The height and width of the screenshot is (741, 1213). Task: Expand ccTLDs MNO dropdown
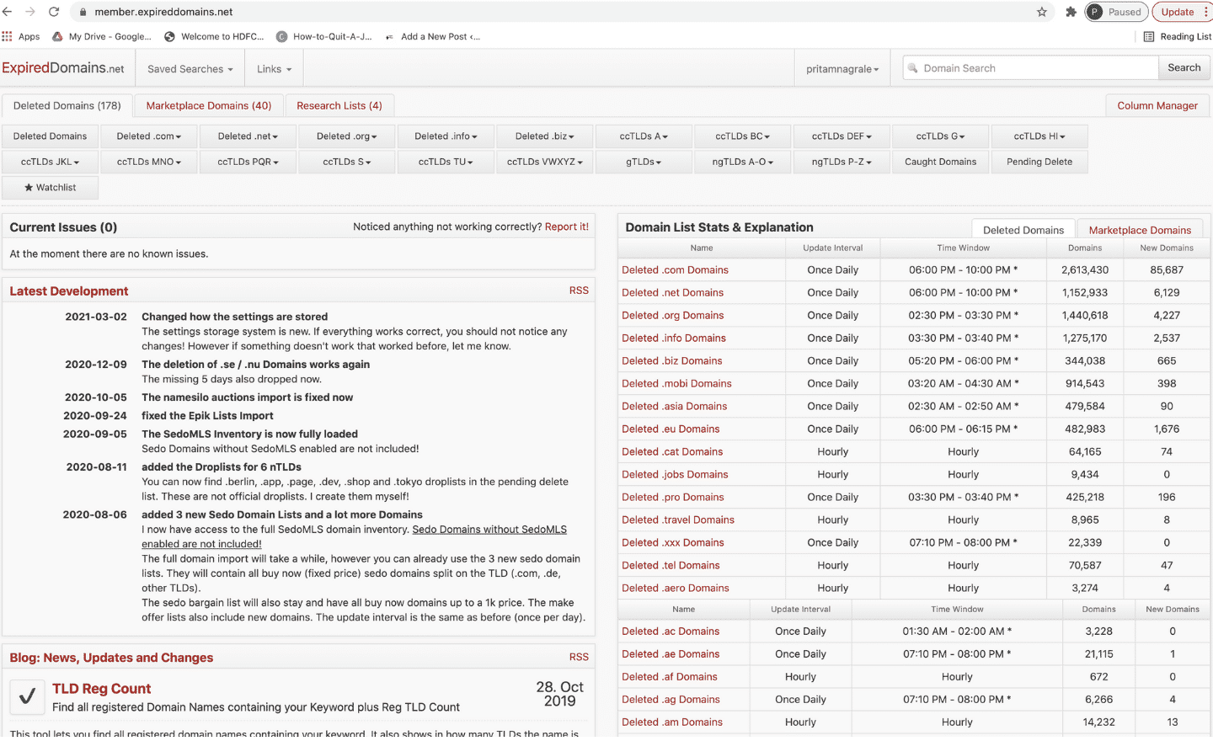pos(148,162)
